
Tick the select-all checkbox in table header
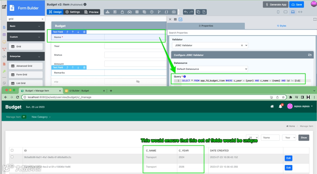pyautogui.click(x=12, y=150)
